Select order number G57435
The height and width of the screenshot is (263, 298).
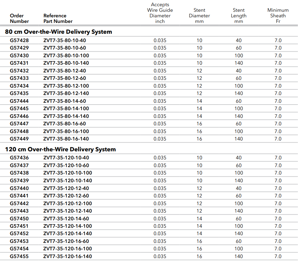point(19,93)
